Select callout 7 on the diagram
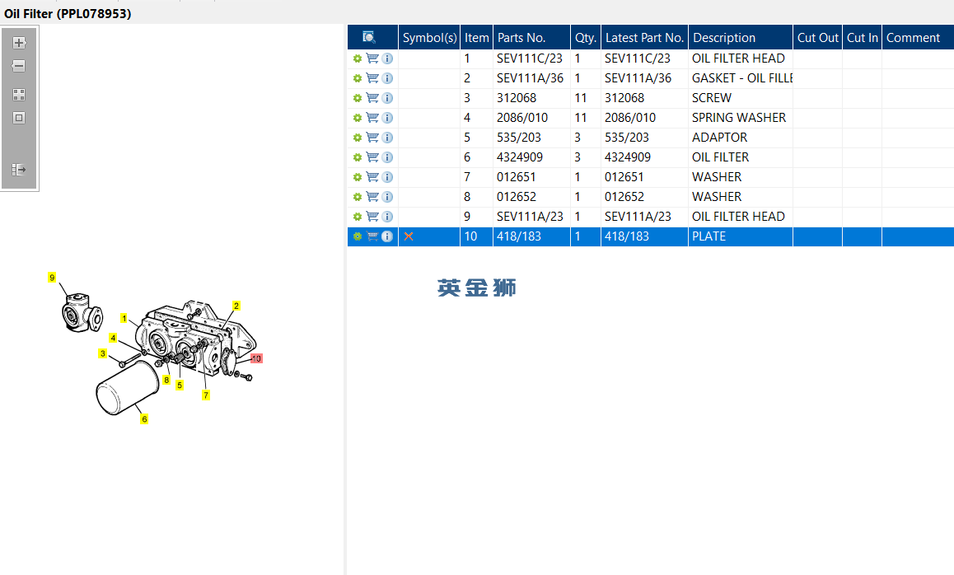The image size is (954, 575). pos(206,395)
